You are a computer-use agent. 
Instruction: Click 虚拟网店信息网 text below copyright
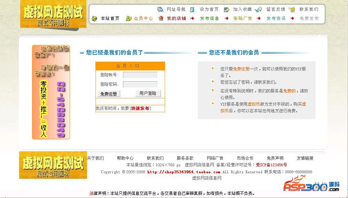207,178
